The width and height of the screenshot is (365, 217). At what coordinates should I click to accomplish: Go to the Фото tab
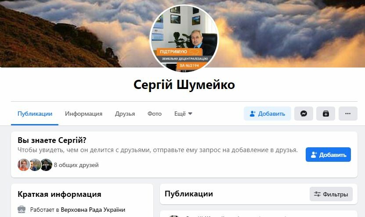pyautogui.click(x=155, y=114)
